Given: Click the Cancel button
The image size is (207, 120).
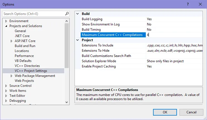Looking at the screenshot, I should (x=191, y=112).
